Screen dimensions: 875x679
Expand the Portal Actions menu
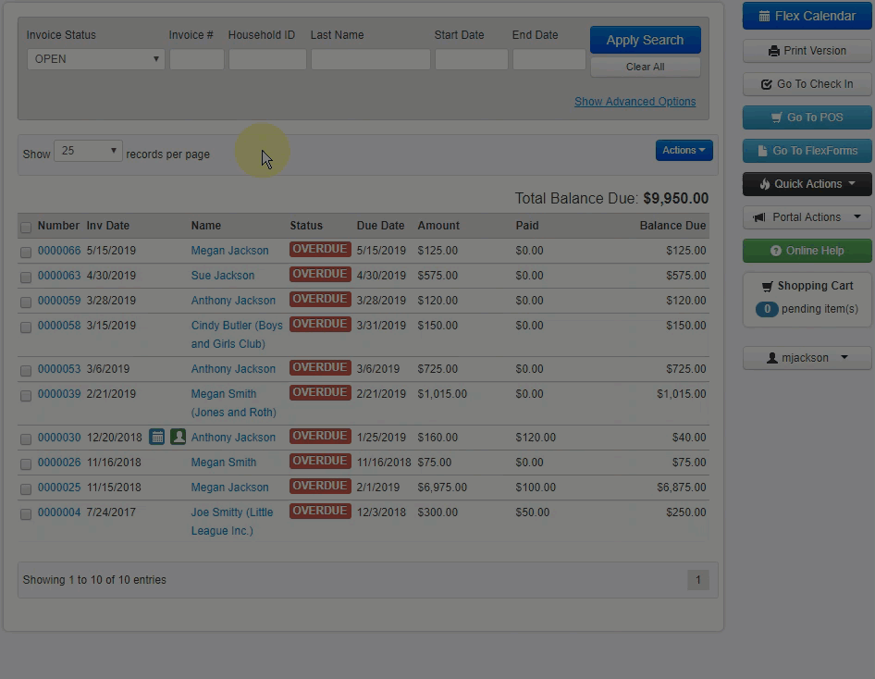[807, 217]
